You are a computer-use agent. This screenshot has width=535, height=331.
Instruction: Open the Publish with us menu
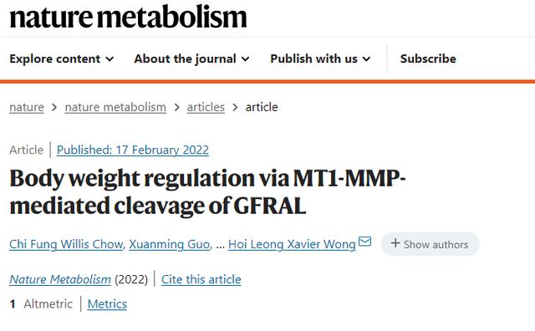(320, 59)
